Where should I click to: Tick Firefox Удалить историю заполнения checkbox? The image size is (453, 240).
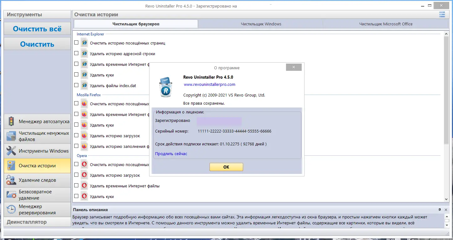click(x=76, y=146)
